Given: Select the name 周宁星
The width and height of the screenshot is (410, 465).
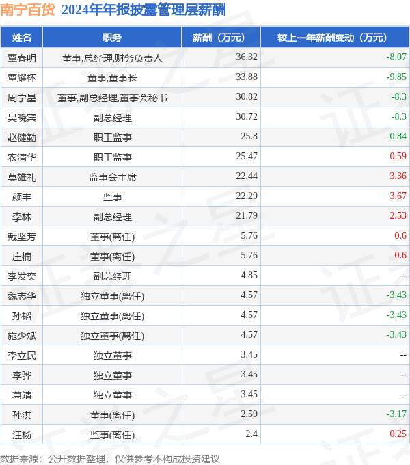Looking at the screenshot, I should pyautogui.click(x=22, y=98).
